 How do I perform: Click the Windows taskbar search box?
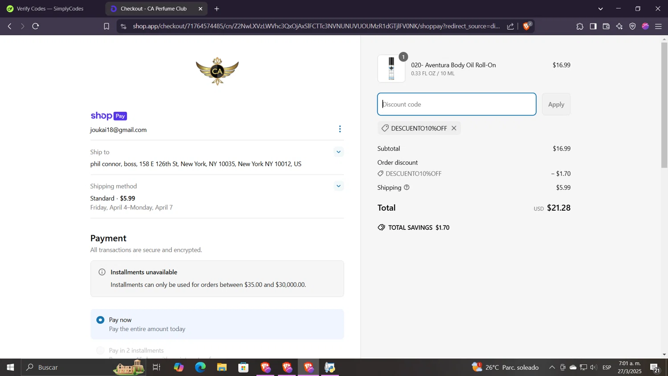(x=84, y=367)
